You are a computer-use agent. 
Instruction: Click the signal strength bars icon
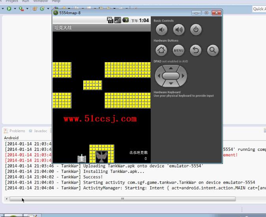pyautogui.click(x=118, y=20)
